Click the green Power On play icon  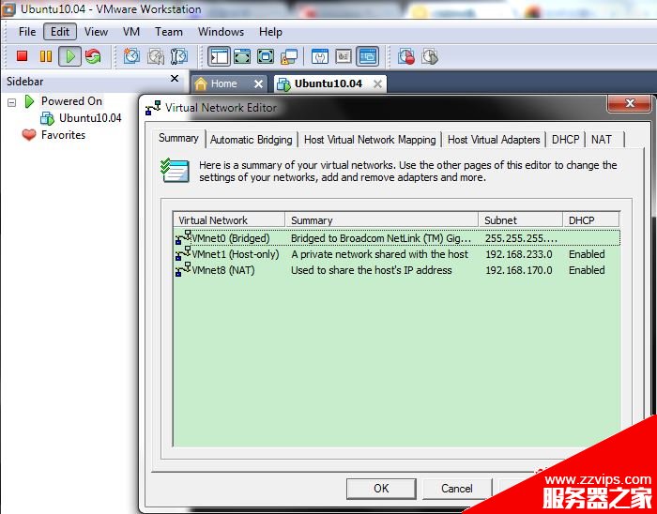click(70, 56)
